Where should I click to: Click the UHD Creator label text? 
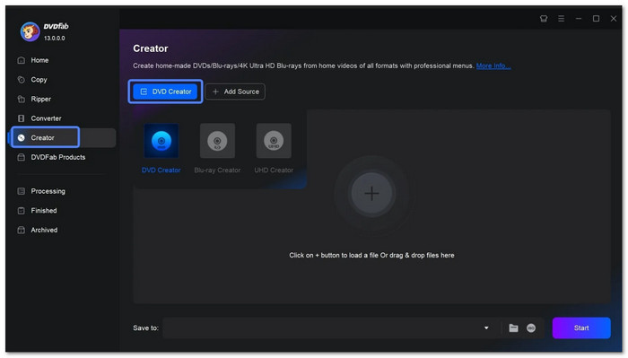[x=274, y=170]
